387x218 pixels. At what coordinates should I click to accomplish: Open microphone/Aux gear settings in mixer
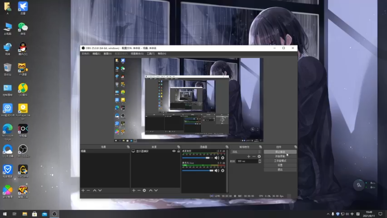[x=223, y=171]
